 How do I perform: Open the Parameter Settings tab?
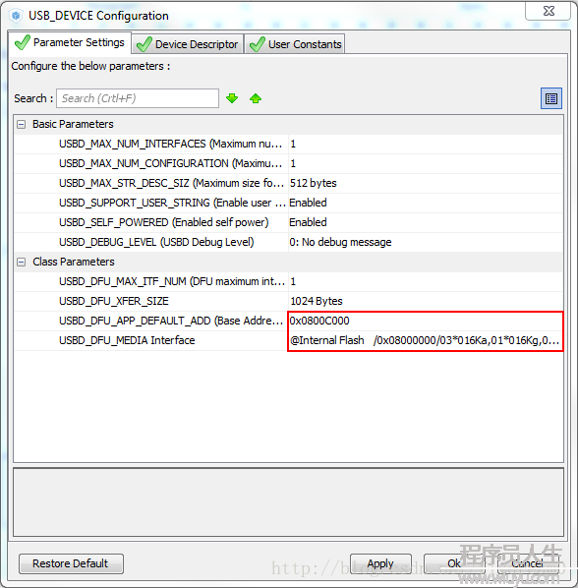[x=70, y=42]
